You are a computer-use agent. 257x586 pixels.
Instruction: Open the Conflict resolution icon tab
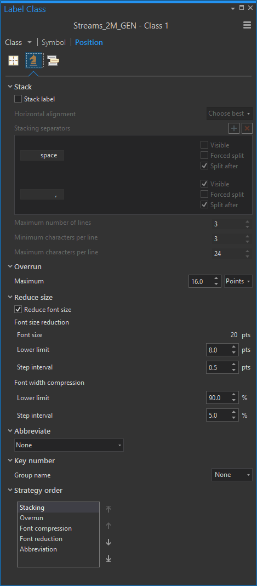[53, 60]
